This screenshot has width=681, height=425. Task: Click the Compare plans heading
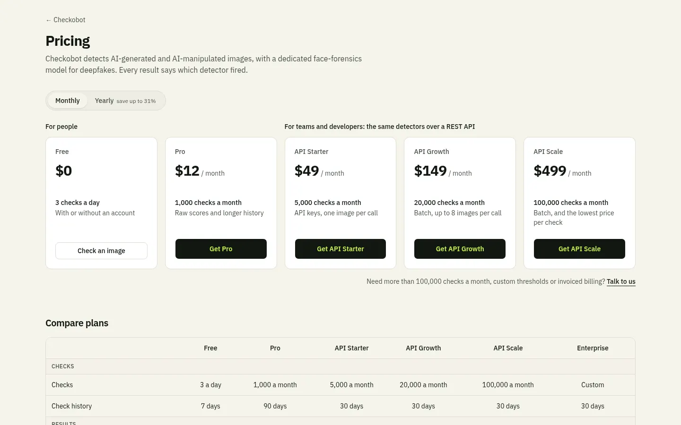pos(77,323)
